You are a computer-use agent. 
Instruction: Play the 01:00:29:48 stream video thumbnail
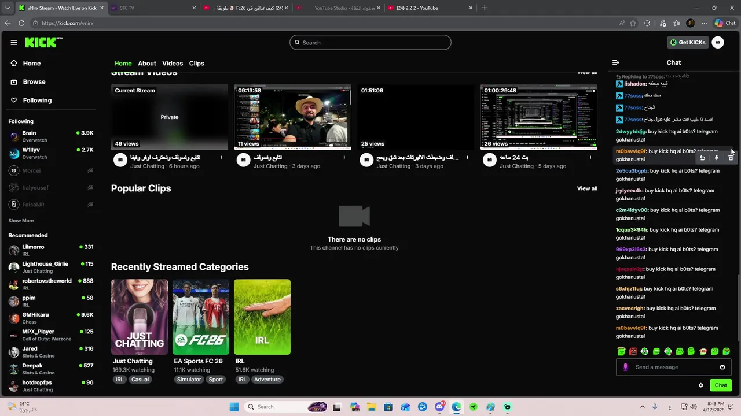pos(539,117)
